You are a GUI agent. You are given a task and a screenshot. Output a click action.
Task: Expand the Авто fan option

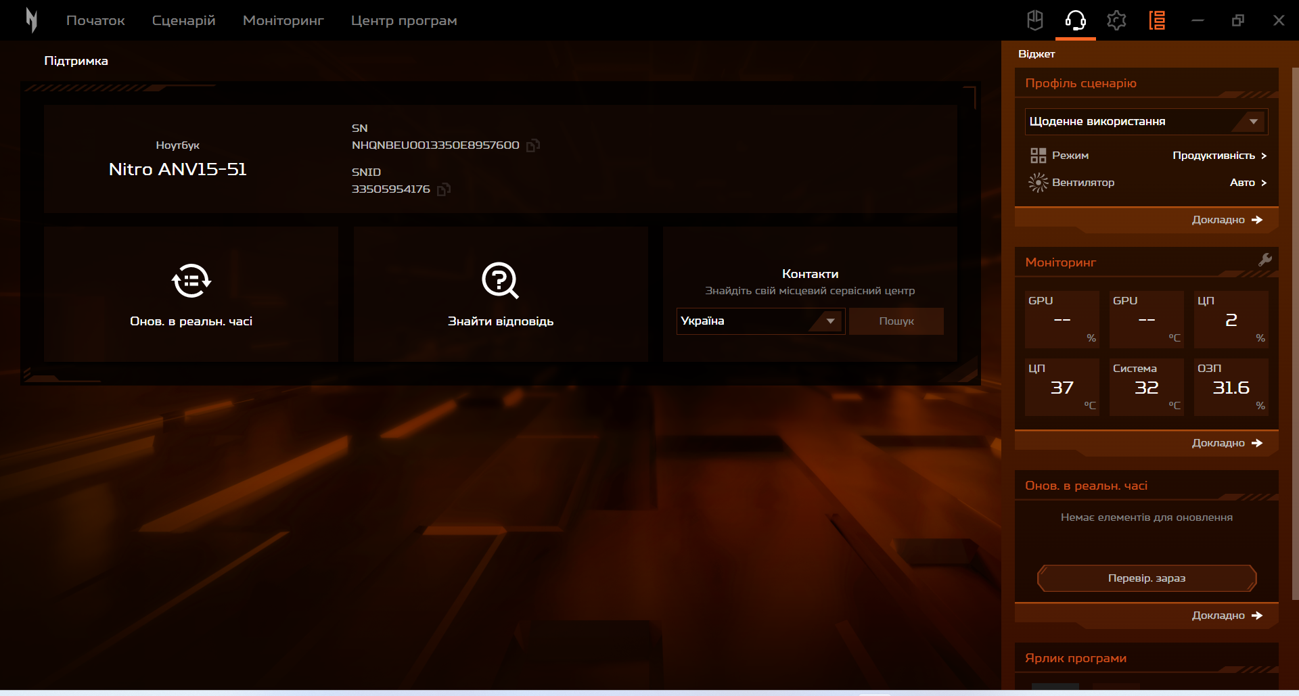click(x=1248, y=183)
